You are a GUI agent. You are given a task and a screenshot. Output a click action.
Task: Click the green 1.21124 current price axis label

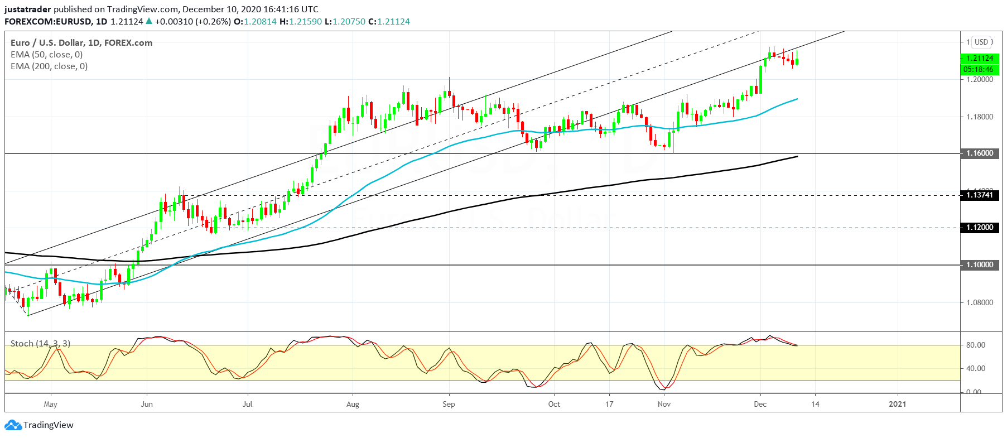[x=980, y=59]
